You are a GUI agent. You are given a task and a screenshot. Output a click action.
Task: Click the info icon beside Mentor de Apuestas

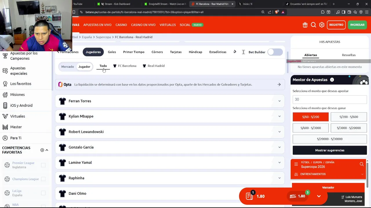(332, 80)
